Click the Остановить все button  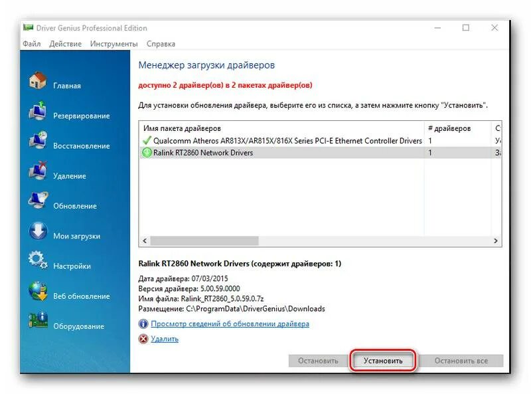point(461,361)
